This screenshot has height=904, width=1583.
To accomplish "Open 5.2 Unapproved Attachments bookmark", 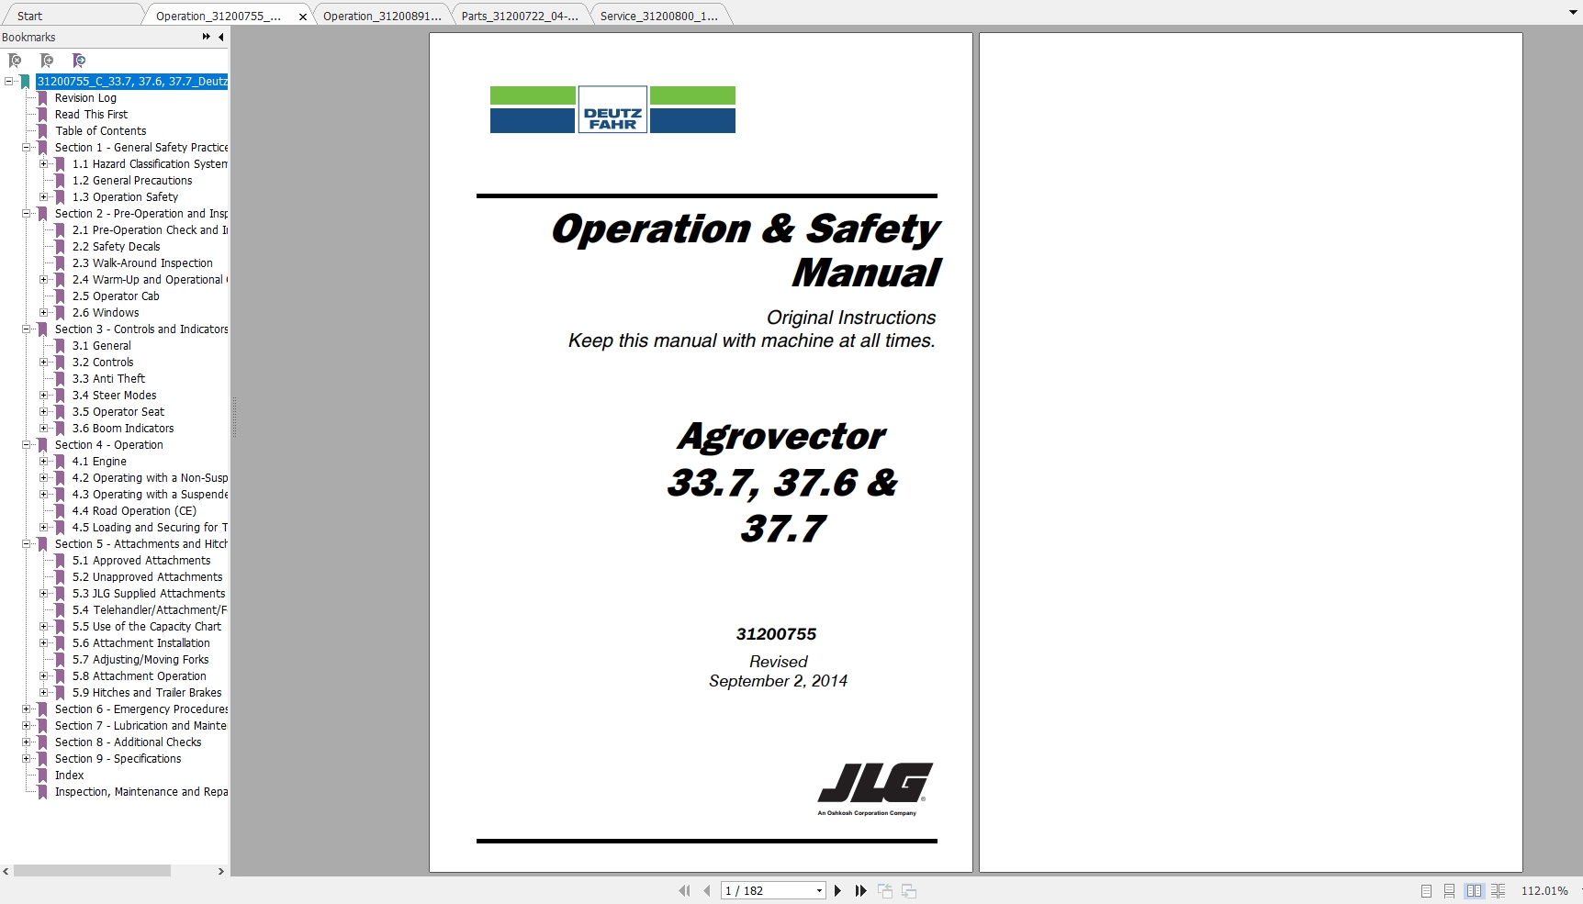I will (147, 576).
